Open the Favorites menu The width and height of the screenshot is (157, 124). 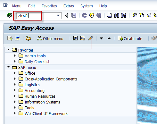[x=49, y=6]
